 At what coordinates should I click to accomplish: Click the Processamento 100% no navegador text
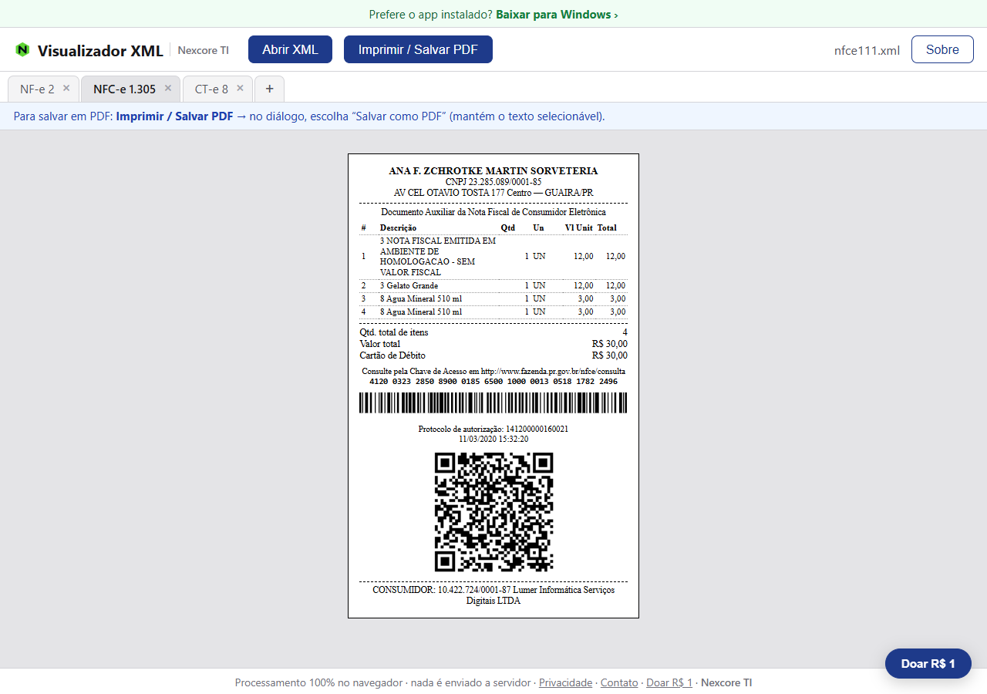(x=320, y=682)
